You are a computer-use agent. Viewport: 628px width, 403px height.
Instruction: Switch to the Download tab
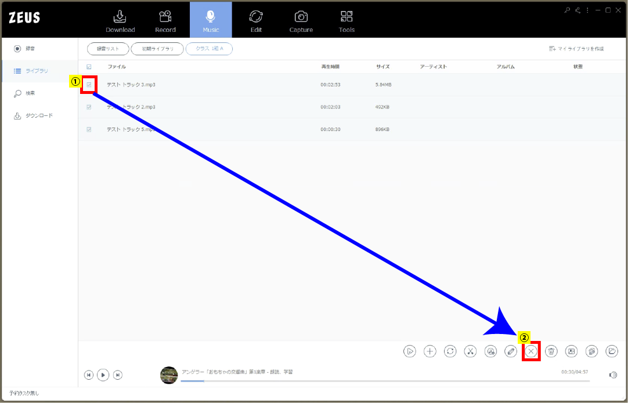pos(120,20)
